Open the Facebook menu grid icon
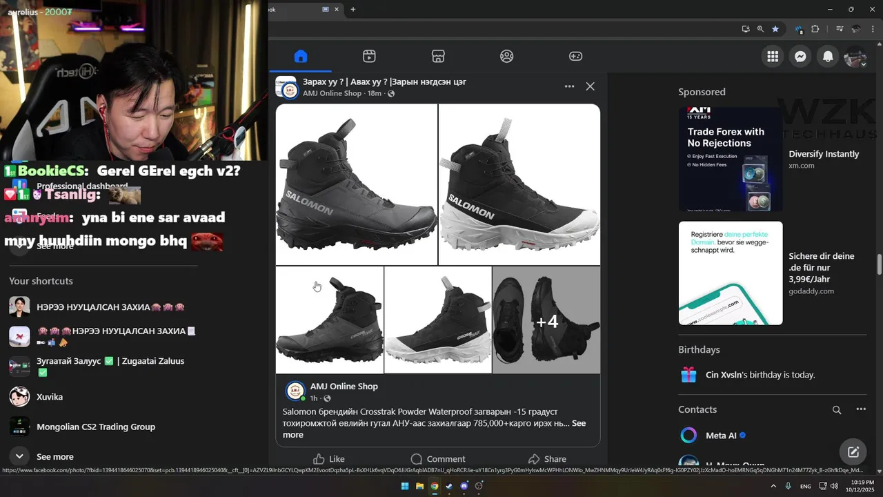883x497 pixels. coord(773,57)
